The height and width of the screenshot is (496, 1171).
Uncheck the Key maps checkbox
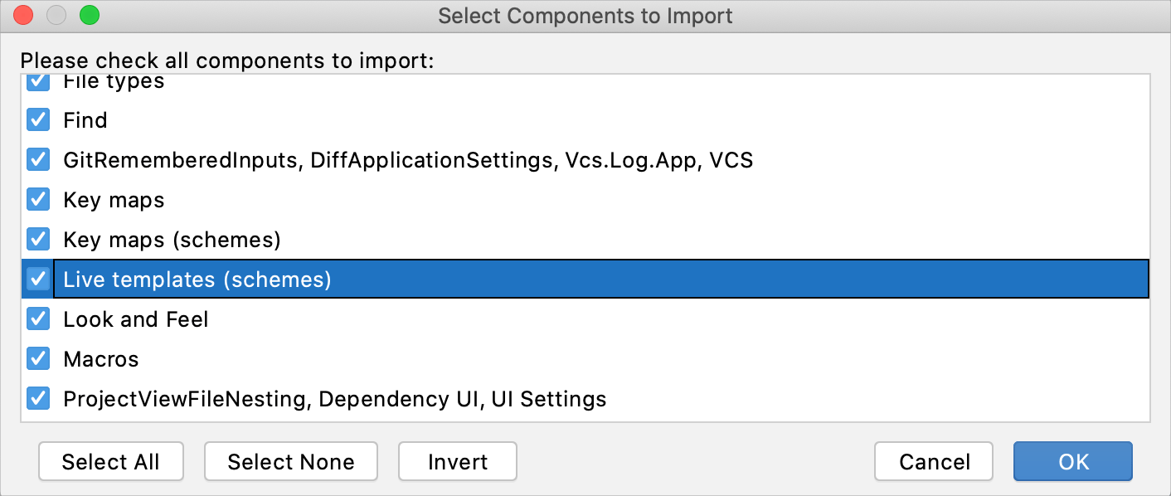(37, 199)
